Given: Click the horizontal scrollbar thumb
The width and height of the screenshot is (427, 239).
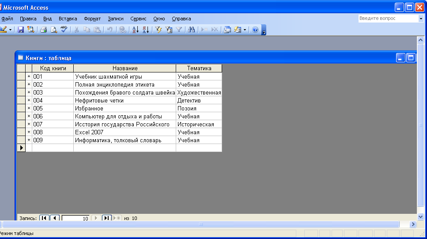Looking at the screenshot, I should (201, 224).
